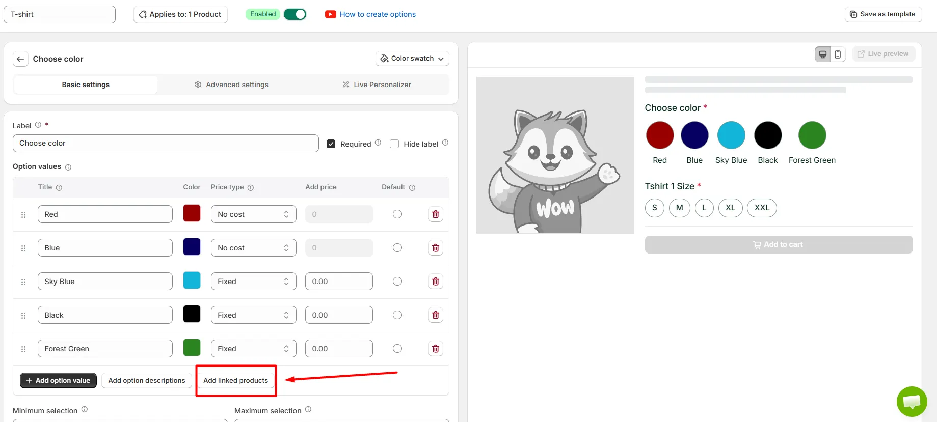
Task: Switch to the Basic settings tab
Action: click(86, 85)
